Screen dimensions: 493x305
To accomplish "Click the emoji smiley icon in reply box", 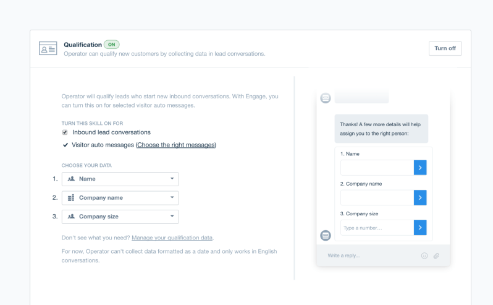I will (424, 256).
